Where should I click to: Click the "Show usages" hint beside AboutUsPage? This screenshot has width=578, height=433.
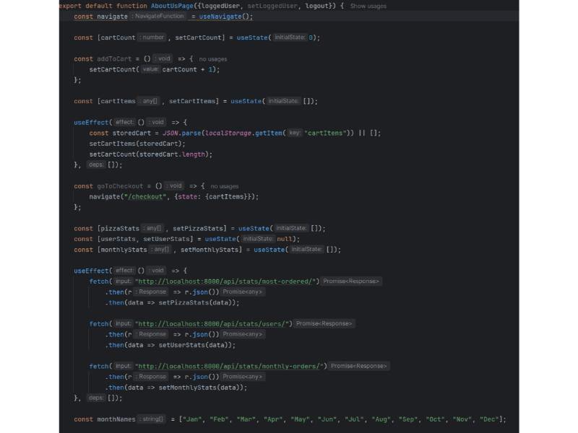point(368,6)
